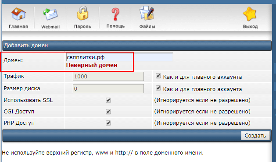Open the Помощь question mark icon
Screen dimensions: 276x162
115,14
